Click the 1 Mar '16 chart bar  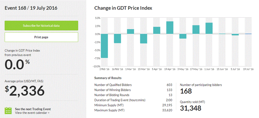(131, 31)
